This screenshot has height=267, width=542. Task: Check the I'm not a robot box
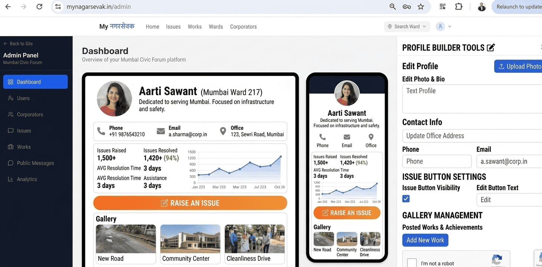coord(412,263)
